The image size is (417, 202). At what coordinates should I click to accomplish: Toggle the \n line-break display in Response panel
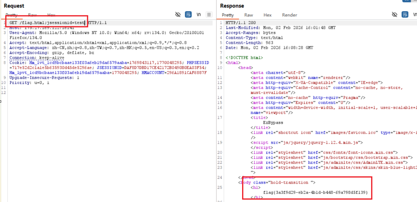414,15
